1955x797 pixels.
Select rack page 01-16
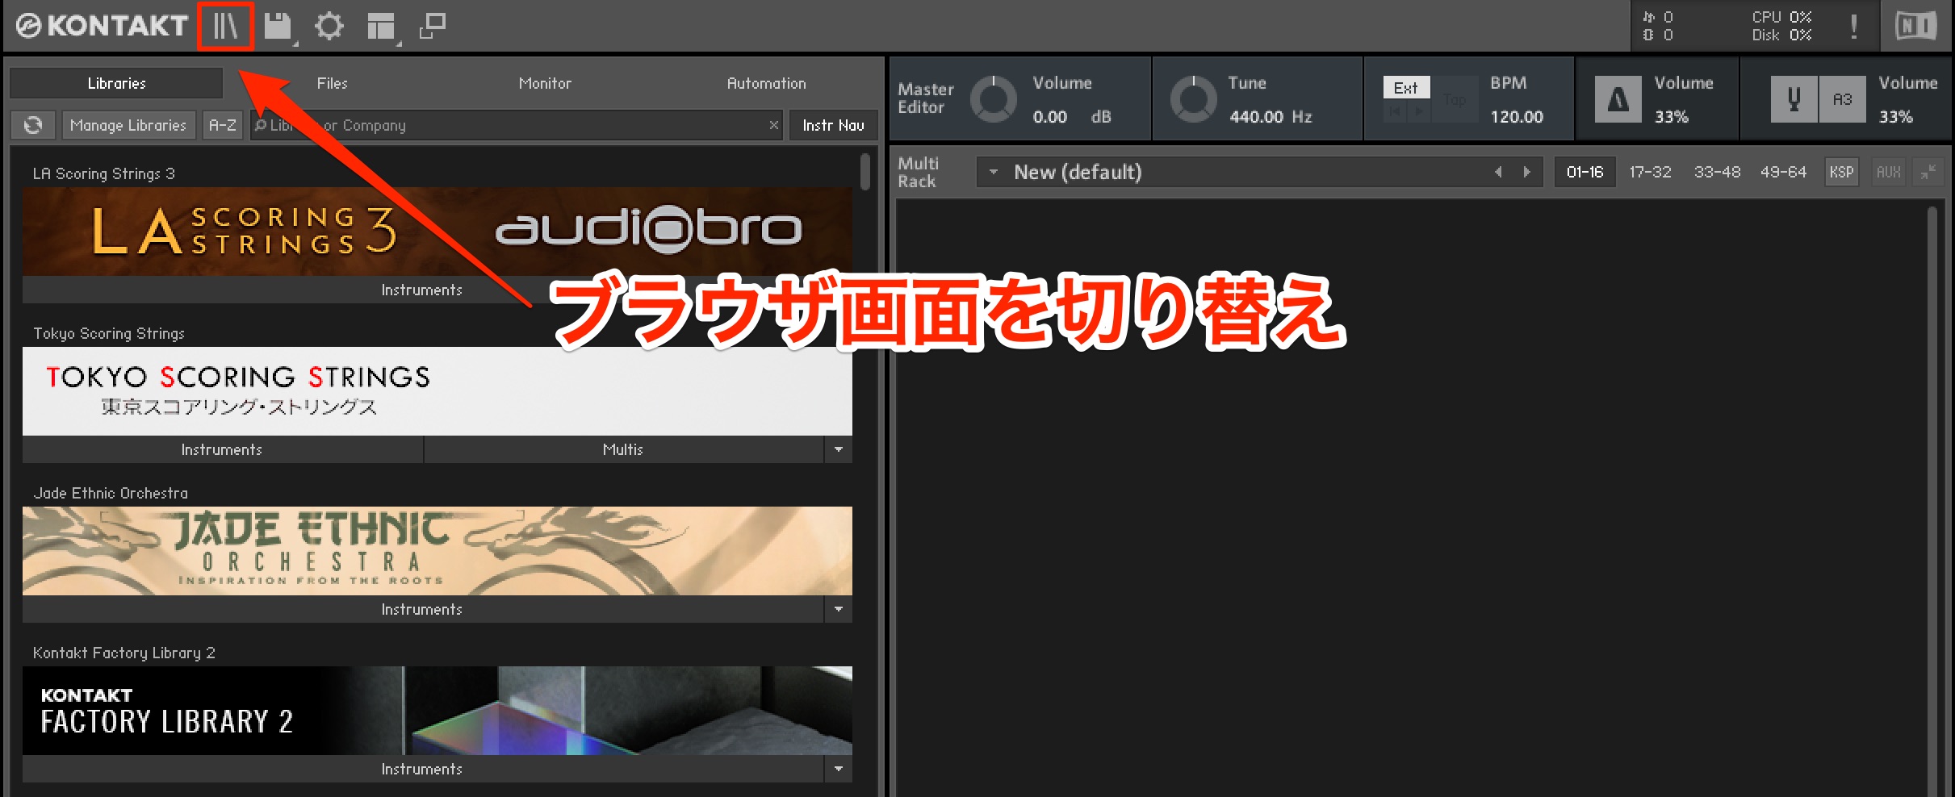point(1585,172)
